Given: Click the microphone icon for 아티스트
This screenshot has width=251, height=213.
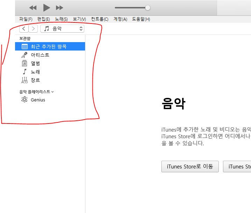Looking at the screenshot, I should click(25, 55).
